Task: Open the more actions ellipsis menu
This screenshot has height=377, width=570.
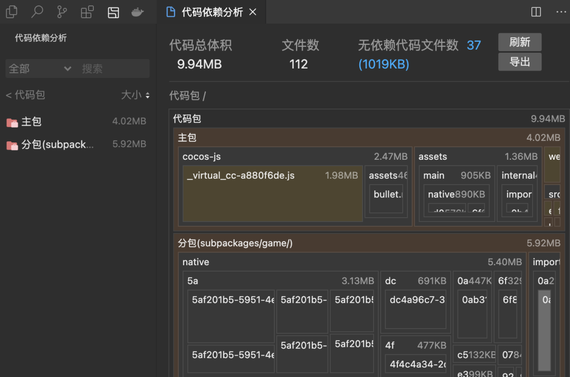Action: (x=561, y=12)
